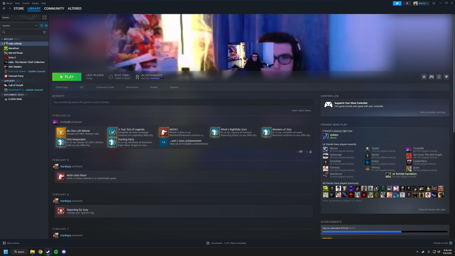Screen dimensions: 455x256
Task: Click the Big Picture mode monitor icon
Action: tap(433, 3)
